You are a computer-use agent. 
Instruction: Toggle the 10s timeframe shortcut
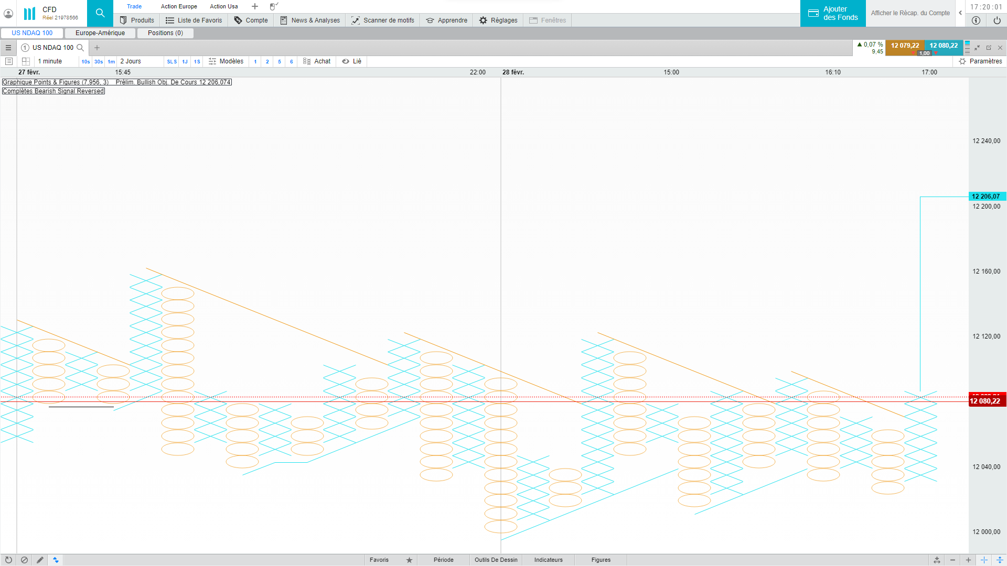(85, 61)
